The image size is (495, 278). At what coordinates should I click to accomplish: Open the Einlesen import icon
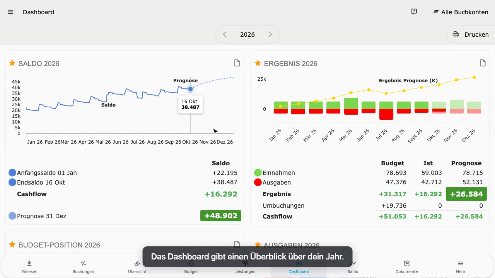(29, 263)
